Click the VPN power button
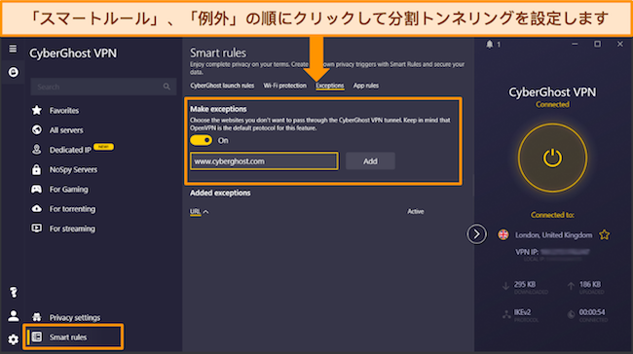Screen dimensions: 633x354 coord(552,158)
